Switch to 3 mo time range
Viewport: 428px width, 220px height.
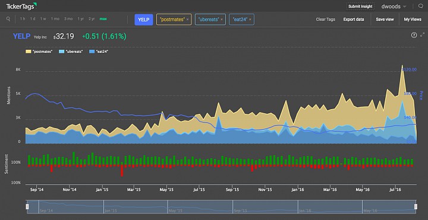pyautogui.click(x=68, y=19)
